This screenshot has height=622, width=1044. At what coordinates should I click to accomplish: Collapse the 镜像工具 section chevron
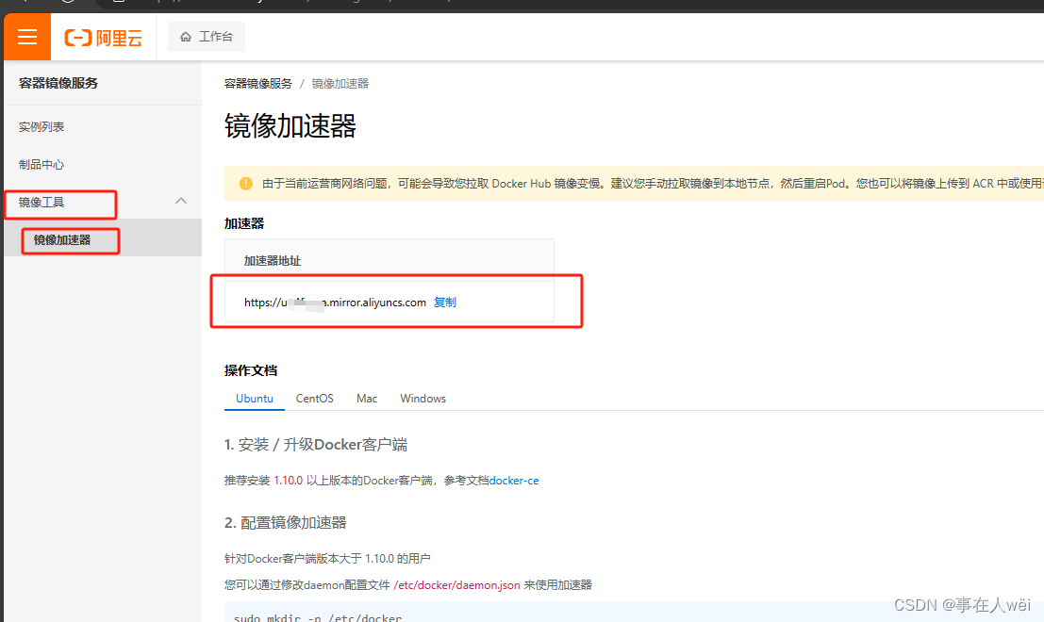[181, 200]
